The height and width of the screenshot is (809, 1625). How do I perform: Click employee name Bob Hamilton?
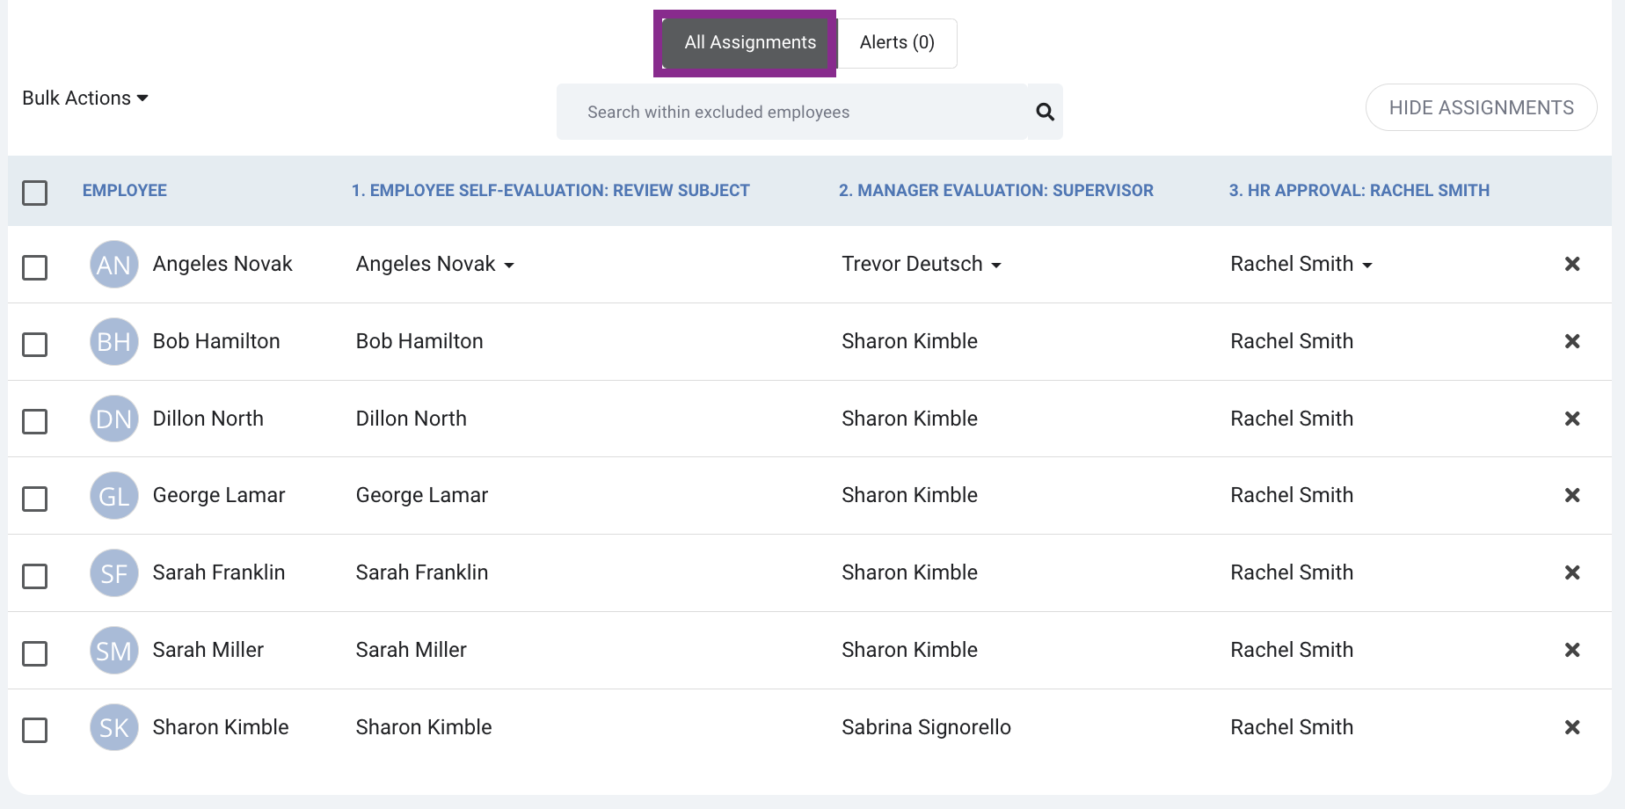tap(216, 341)
